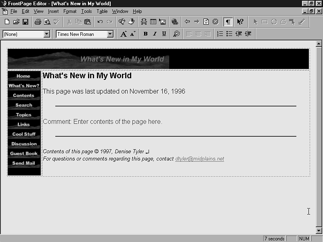323x242 pixels.
Task: Toggle Underline formatting
Action: pyautogui.click(x=164, y=34)
